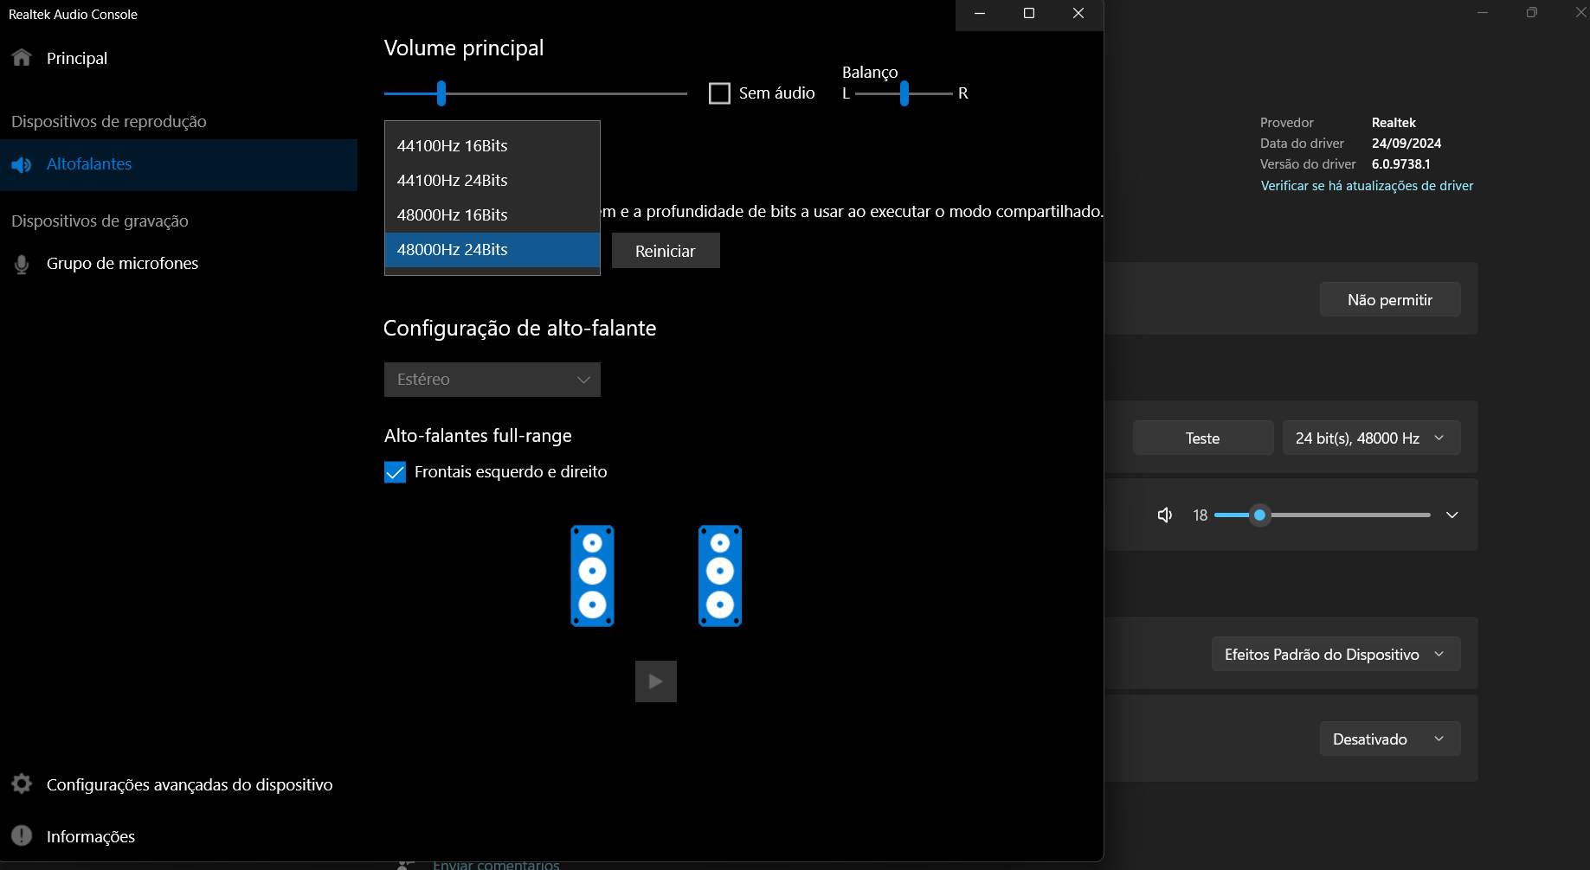1590x870 pixels.
Task: Choose 48000Hz 16Bits format
Action: pyautogui.click(x=492, y=215)
